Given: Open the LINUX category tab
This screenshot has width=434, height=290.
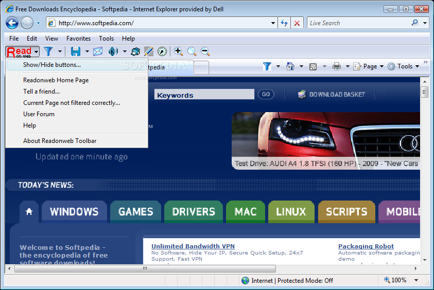Looking at the screenshot, I should tap(291, 212).
